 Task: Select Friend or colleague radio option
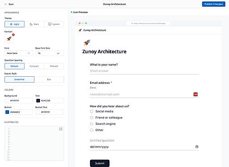(x=91, y=118)
